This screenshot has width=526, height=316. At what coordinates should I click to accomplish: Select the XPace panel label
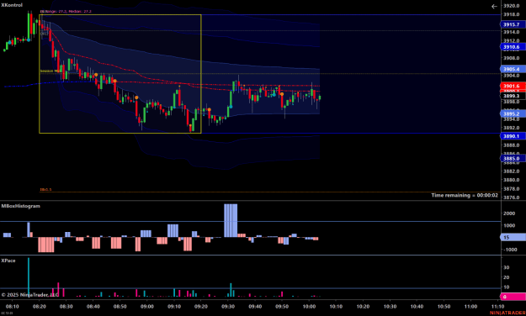8,261
